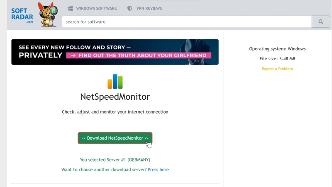
Task: Click the shield icon beside VPN Reviews
Action: click(129, 8)
